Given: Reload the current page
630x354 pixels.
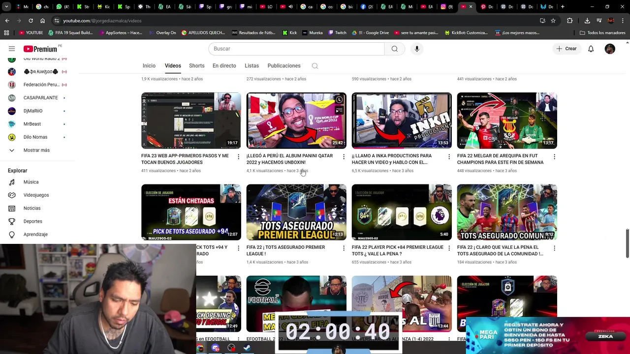Looking at the screenshot, I should (31, 21).
